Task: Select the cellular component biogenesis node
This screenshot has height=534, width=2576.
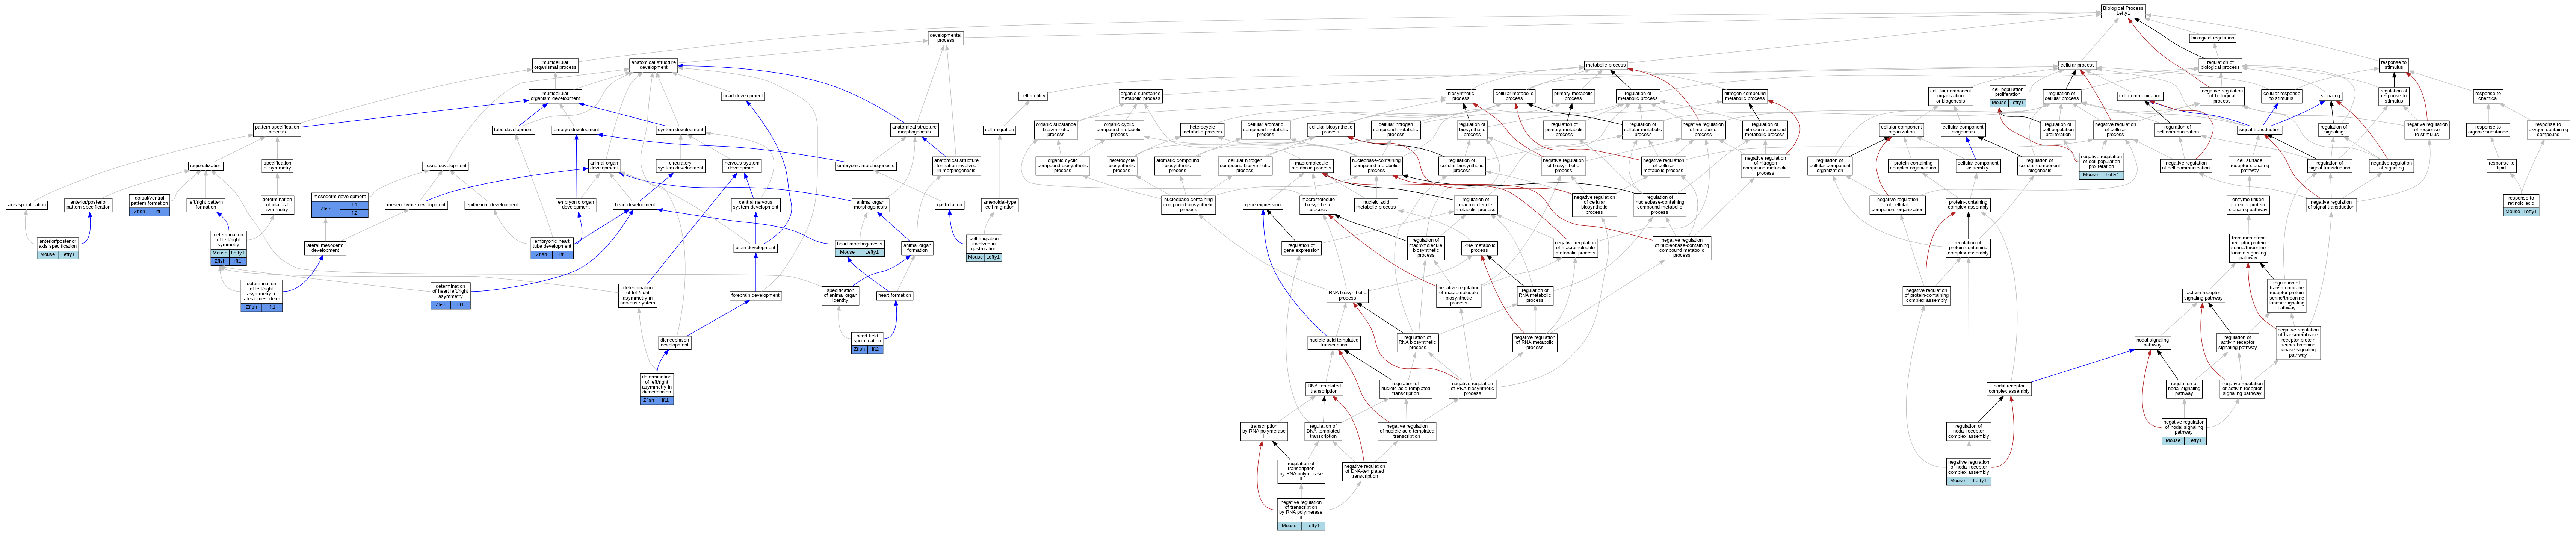Action: pos(1963,130)
